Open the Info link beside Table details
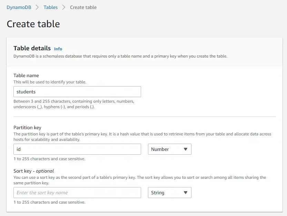The image size is (287, 216). point(58,49)
